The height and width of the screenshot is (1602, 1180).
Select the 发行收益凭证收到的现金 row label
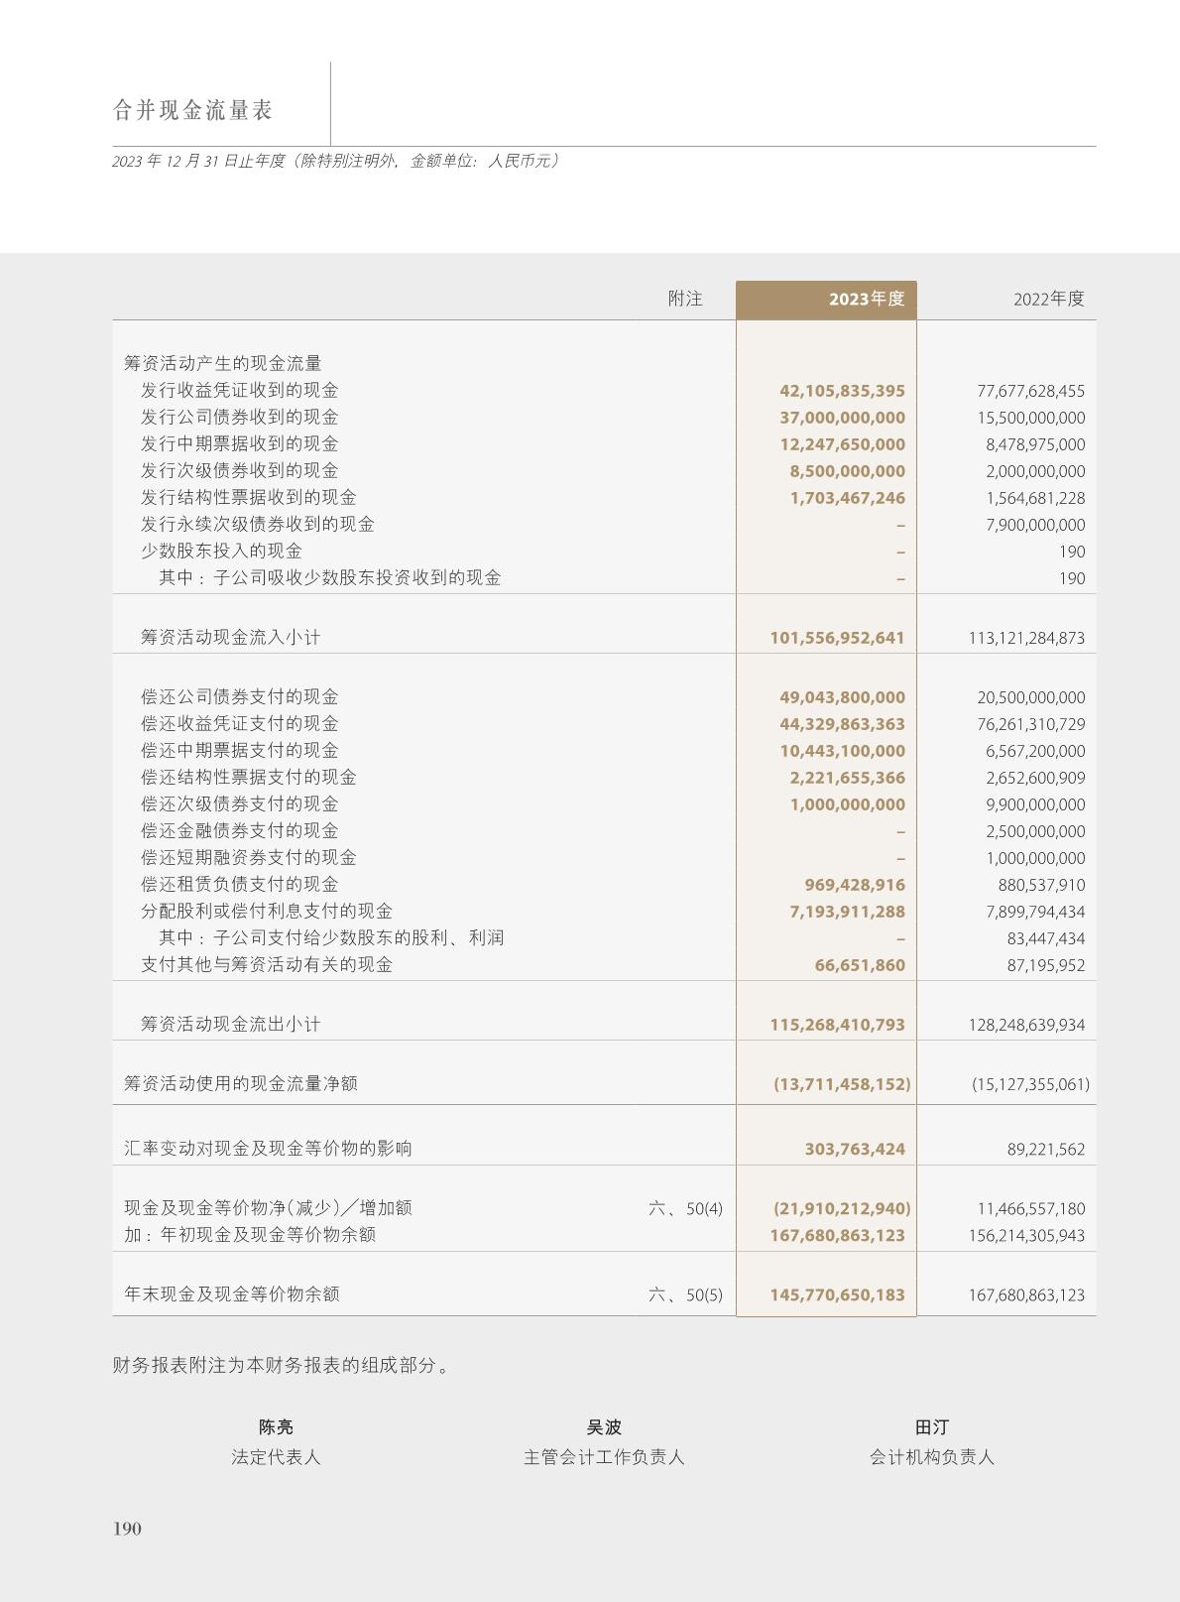point(239,391)
